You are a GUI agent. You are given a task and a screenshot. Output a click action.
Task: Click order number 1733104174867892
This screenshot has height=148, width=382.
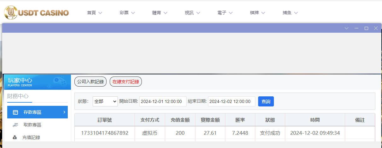[x=105, y=133]
